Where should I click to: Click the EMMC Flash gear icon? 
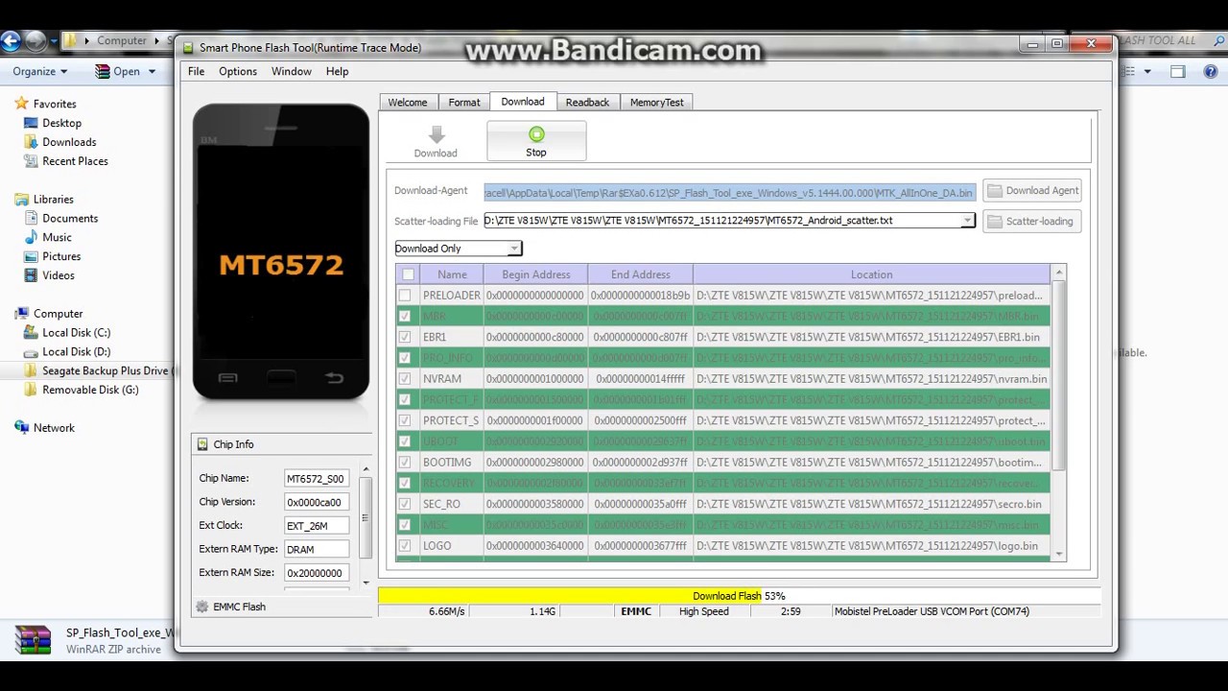[x=201, y=607]
